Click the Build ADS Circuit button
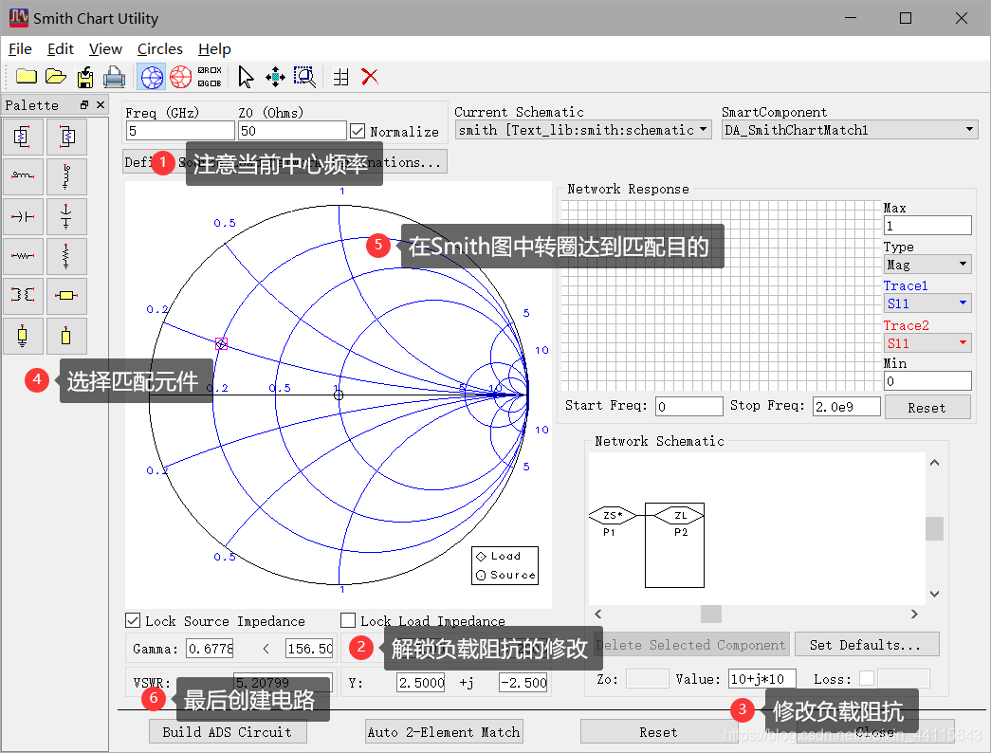This screenshot has height=753, width=991. pos(227,731)
